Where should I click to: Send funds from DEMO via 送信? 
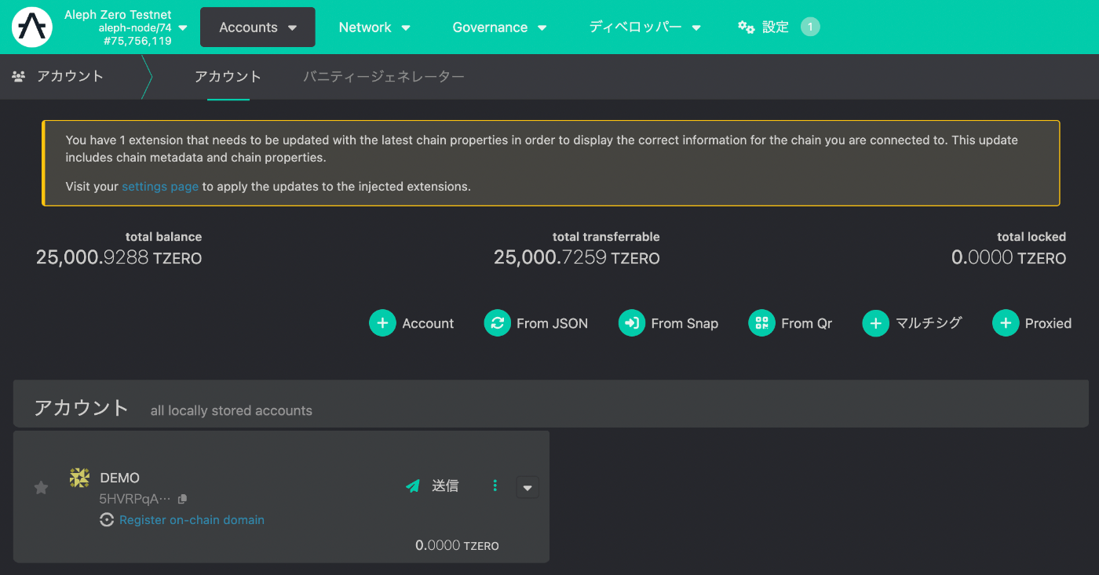[x=433, y=486]
